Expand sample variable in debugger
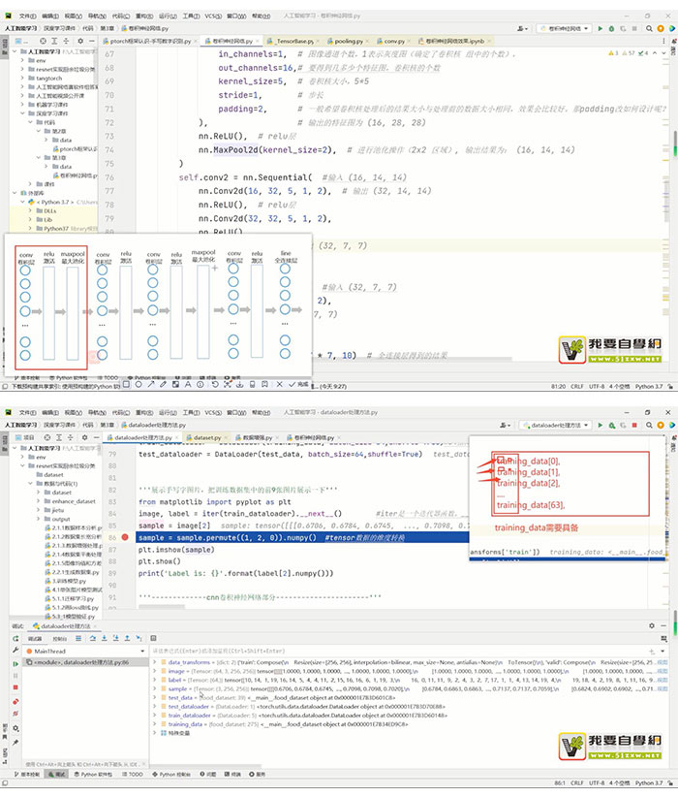The height and width of the screenshot is (797, 678). (x=155, y=688)
